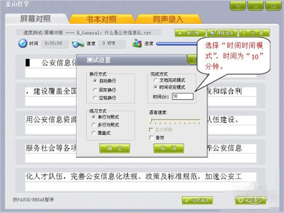
Task: Click the 语音速度 speed slider
Action: [x=176, y=121]
